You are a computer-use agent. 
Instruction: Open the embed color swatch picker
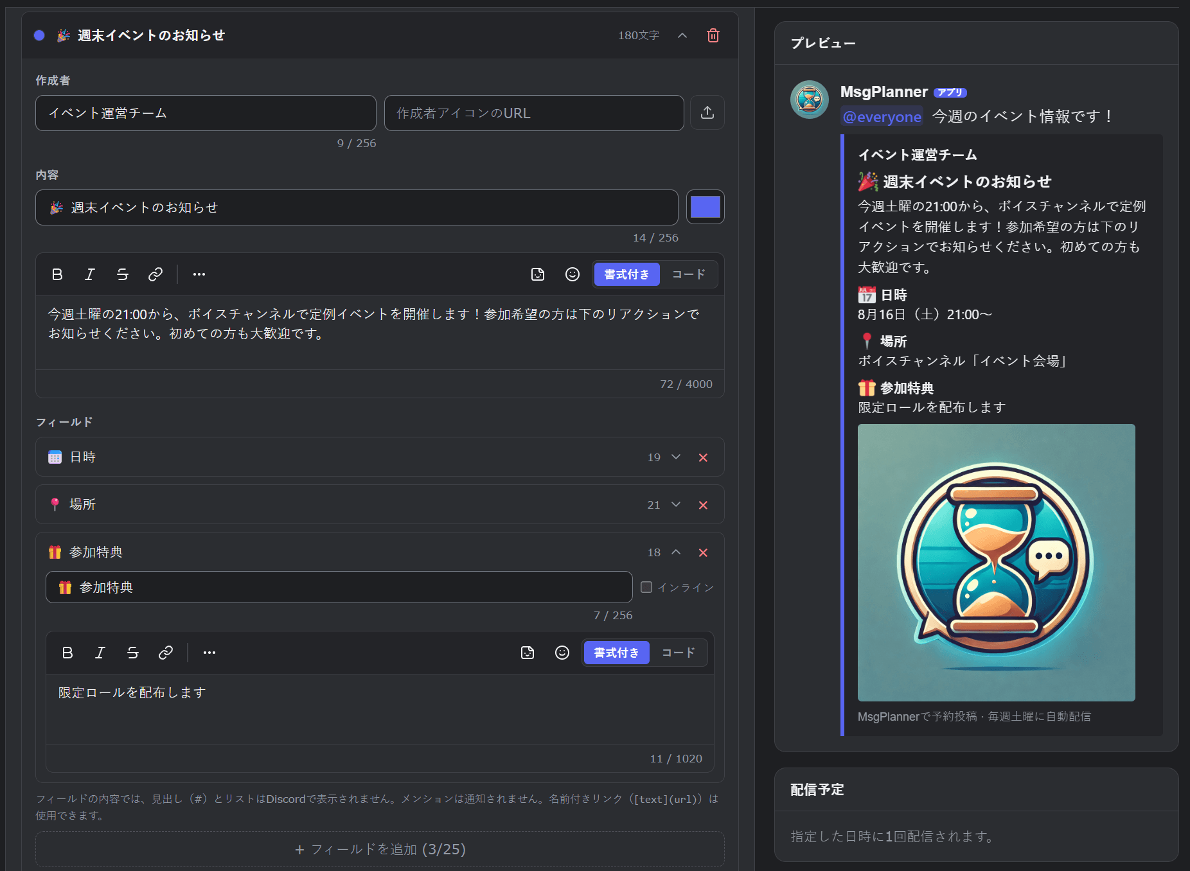click(x=706, y=207)
